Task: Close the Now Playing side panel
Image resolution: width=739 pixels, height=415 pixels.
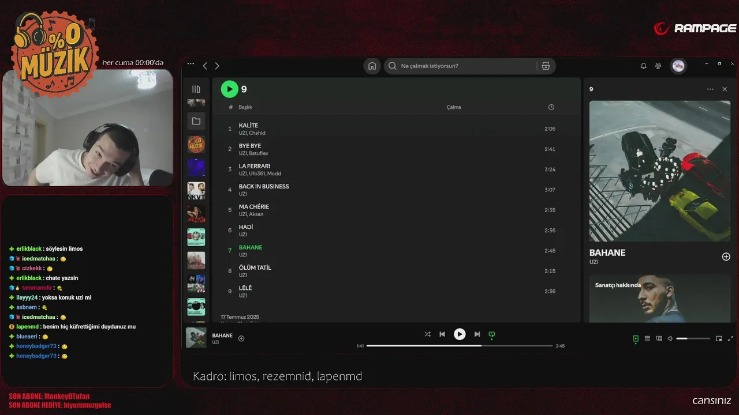Action: [725, 89]
